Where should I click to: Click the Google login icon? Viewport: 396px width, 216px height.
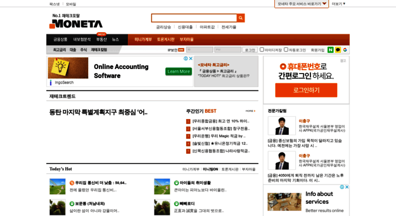point(345,50)
